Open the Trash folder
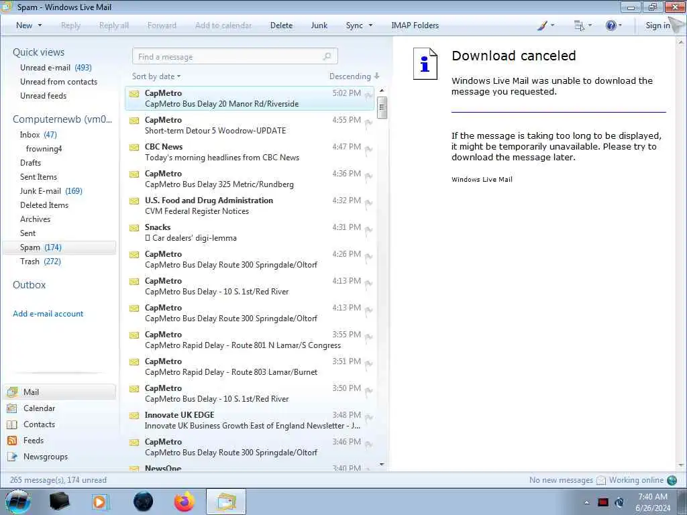The image size is (687, 515). pos(40,262)
